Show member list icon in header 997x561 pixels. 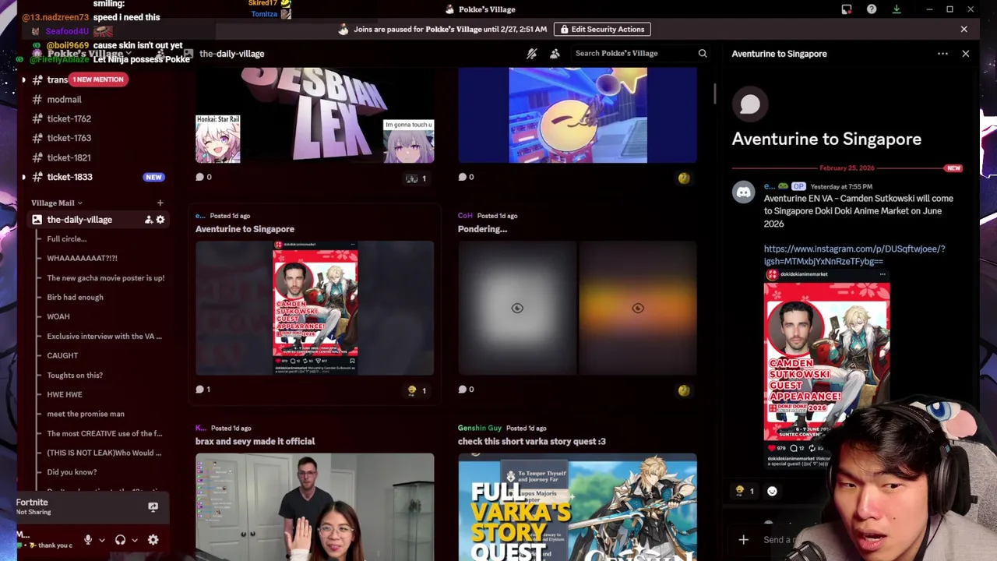[555, 54]
